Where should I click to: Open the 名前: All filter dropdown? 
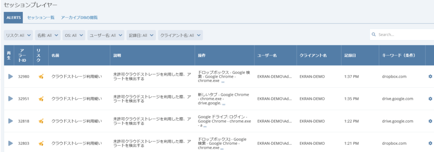pyautogui.click(x=47, y=35)
